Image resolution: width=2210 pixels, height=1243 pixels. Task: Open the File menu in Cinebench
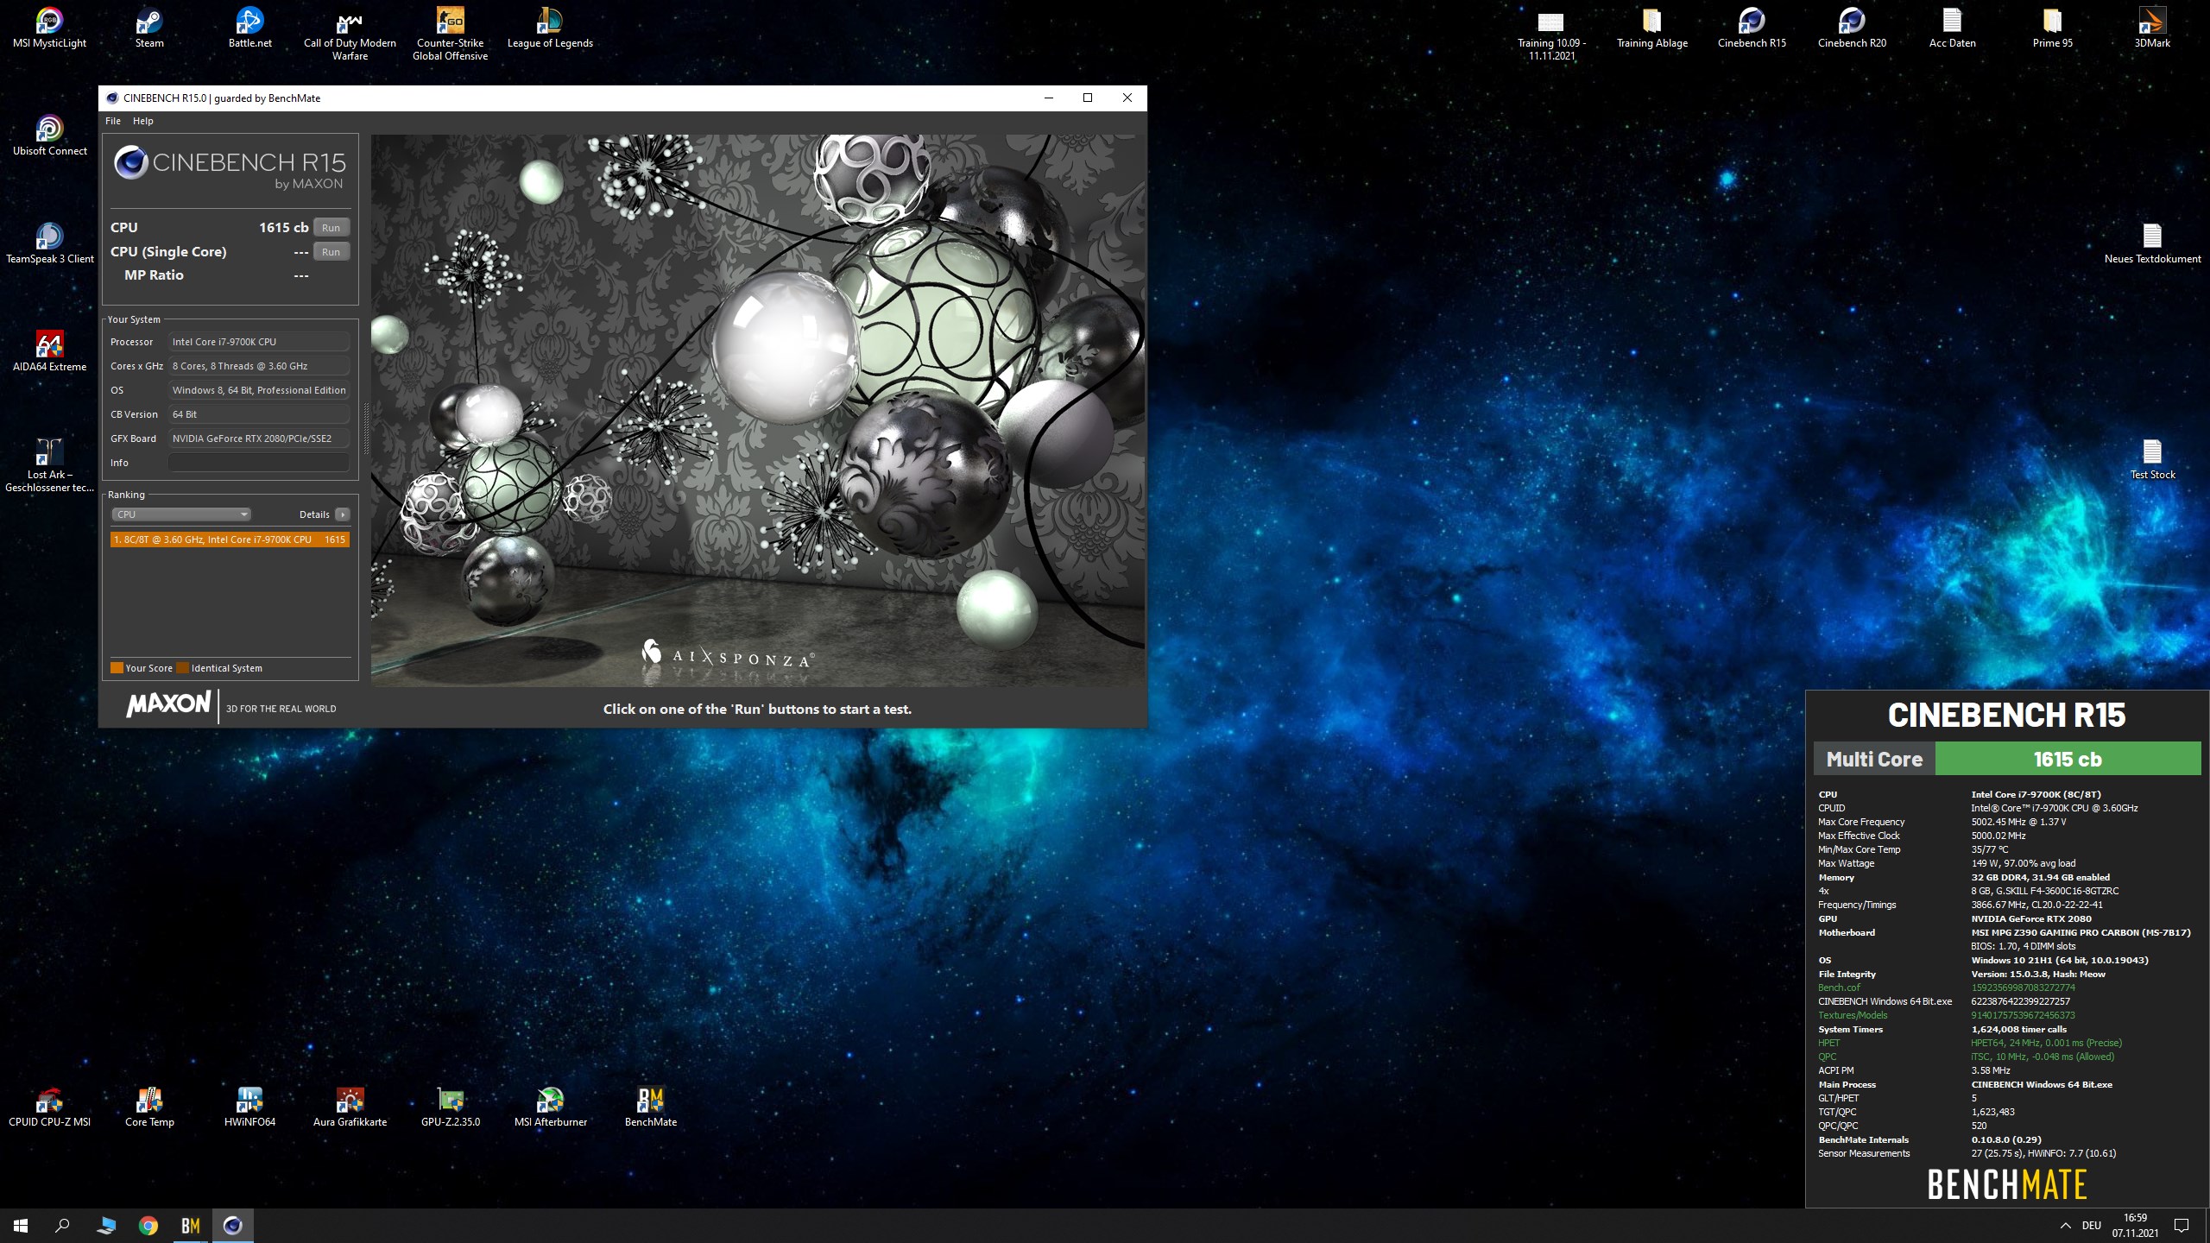pyautogui.click(x=113, y=121)
